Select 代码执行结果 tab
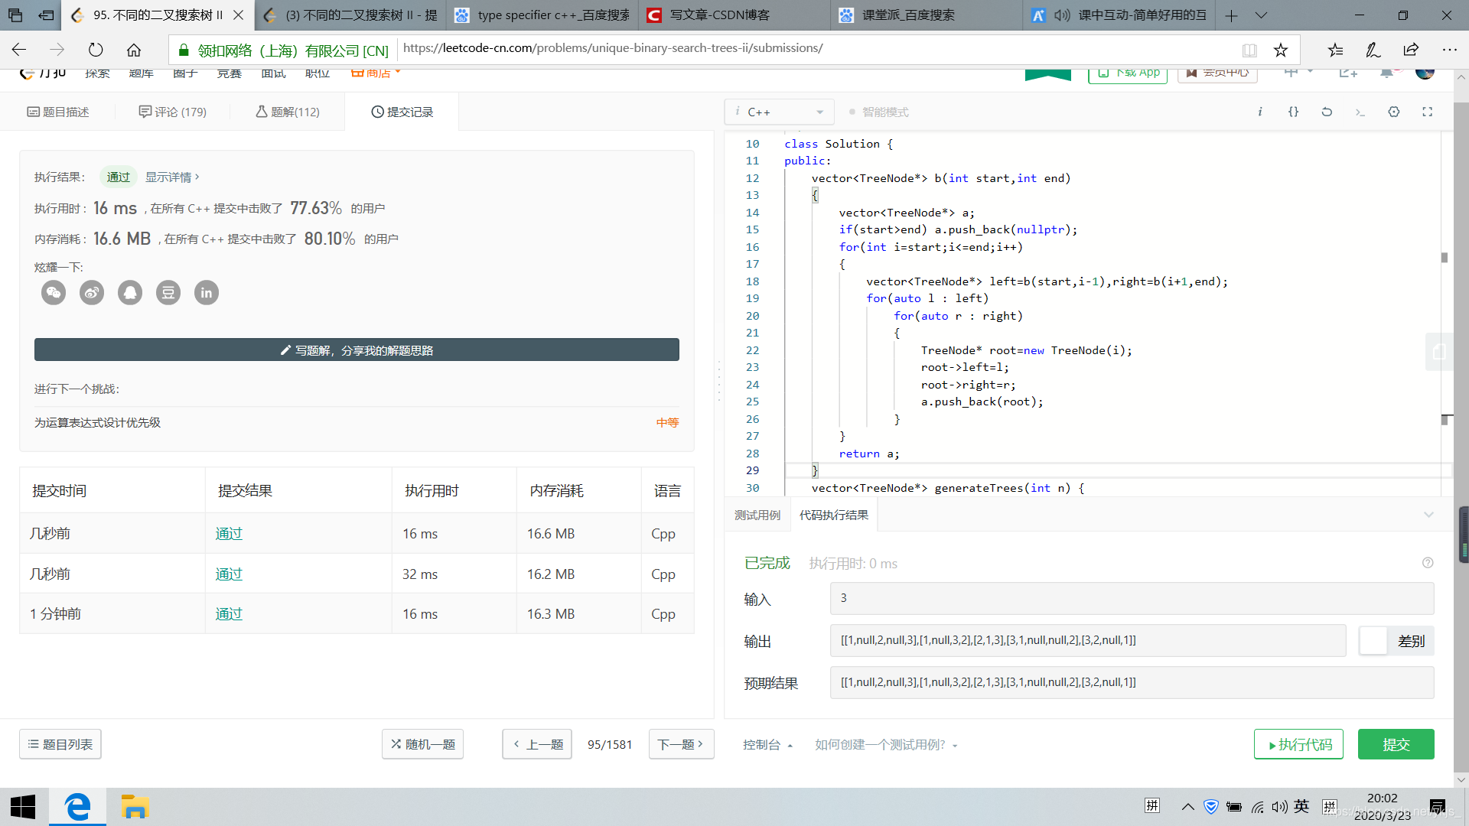The image size is (1469, 826). pyautogui.click(x=834, y=515)
